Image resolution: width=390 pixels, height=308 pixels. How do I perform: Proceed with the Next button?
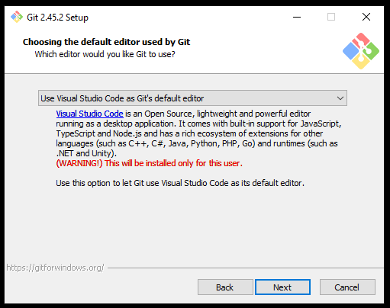282,287
